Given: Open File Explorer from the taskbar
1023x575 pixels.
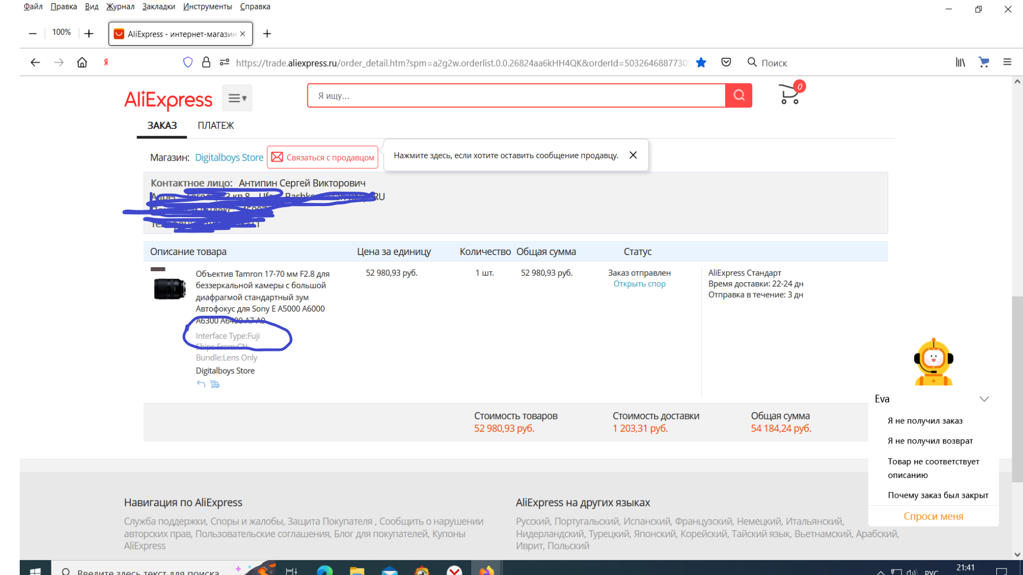Looking at the screenshot, I should [x=356, y=571].
